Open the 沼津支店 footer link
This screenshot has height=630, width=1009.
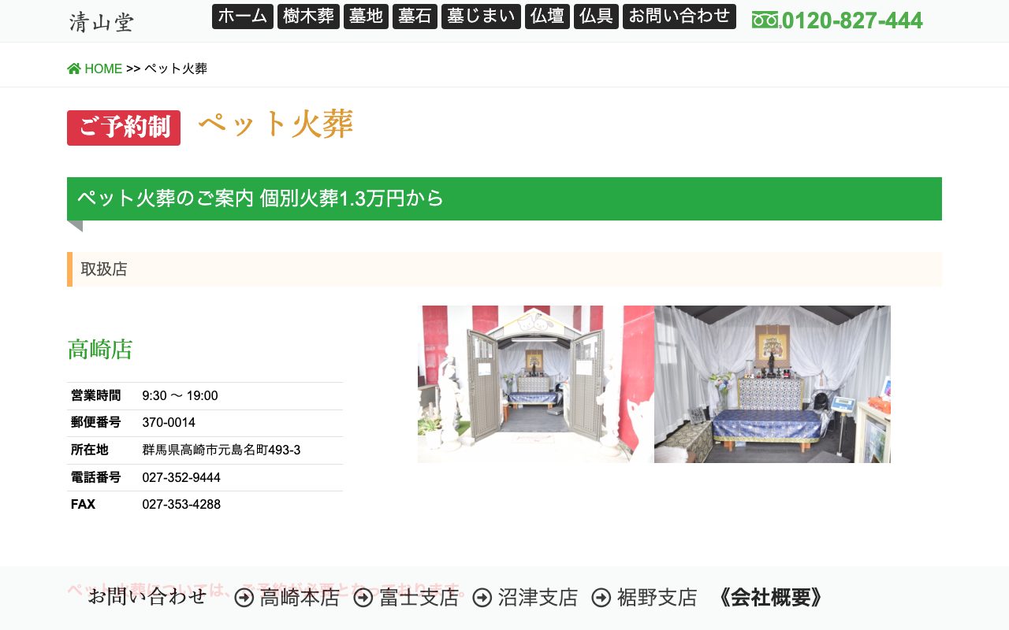click(x=538, y=598)
